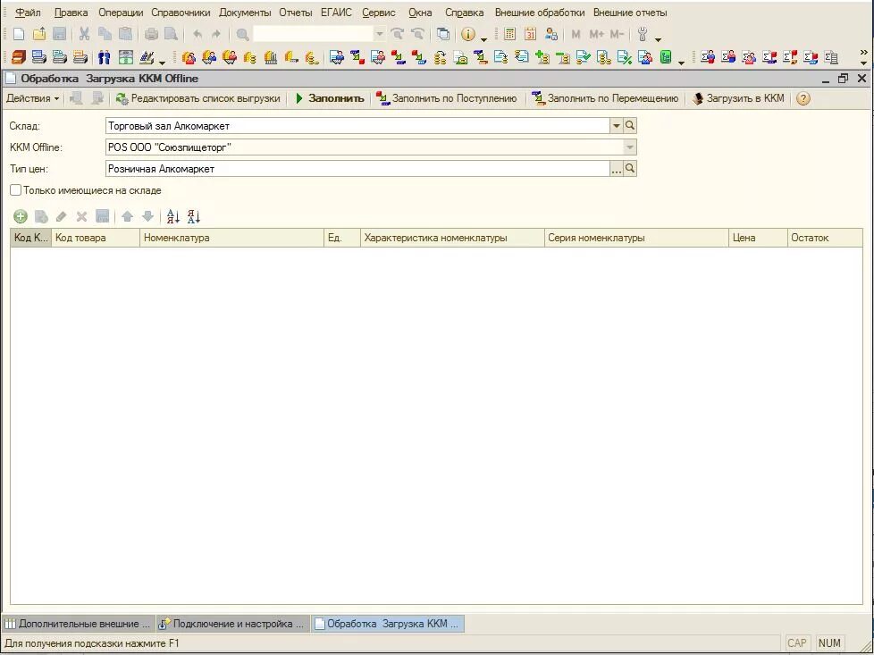The image size is (874, 655).
Task: Print using the printer icon
Action: [151, 34]
